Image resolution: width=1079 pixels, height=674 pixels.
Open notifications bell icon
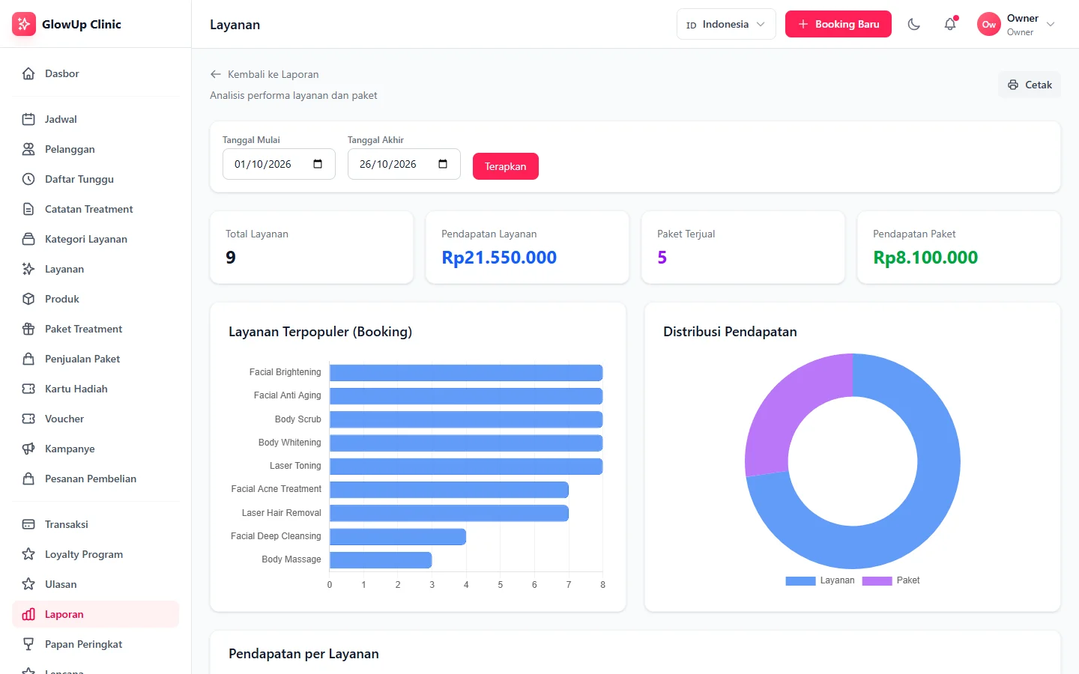tap(950, 24)
